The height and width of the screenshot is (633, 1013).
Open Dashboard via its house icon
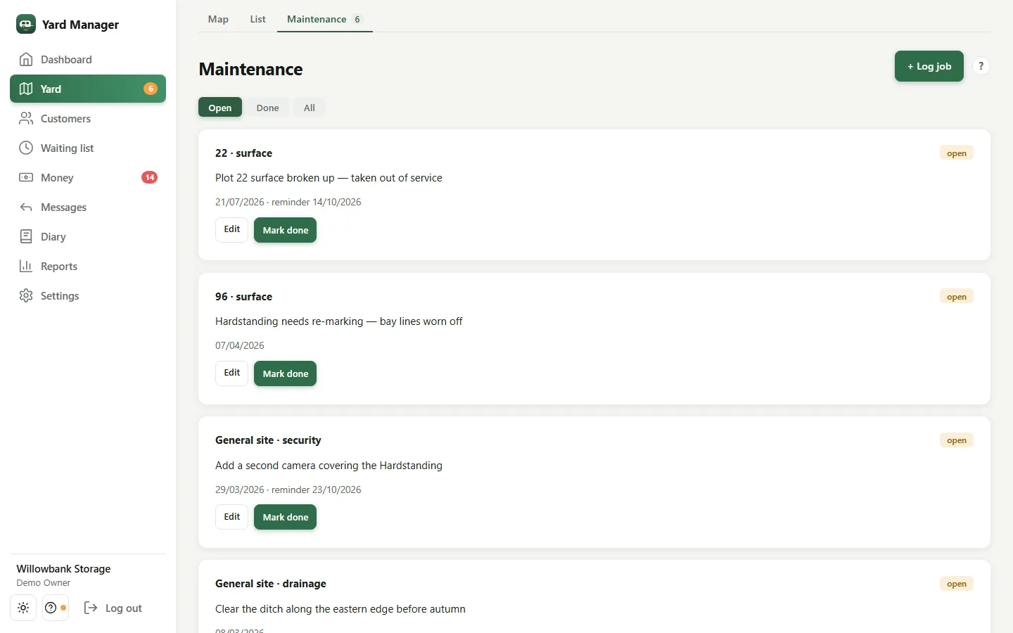tap(26, 59)
